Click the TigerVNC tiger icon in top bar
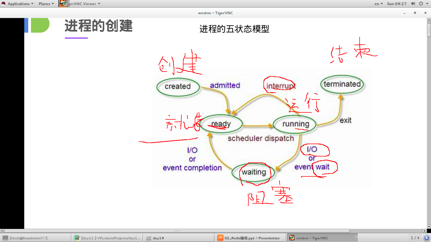This screenshot has width=431, height=242. (64, 3)
